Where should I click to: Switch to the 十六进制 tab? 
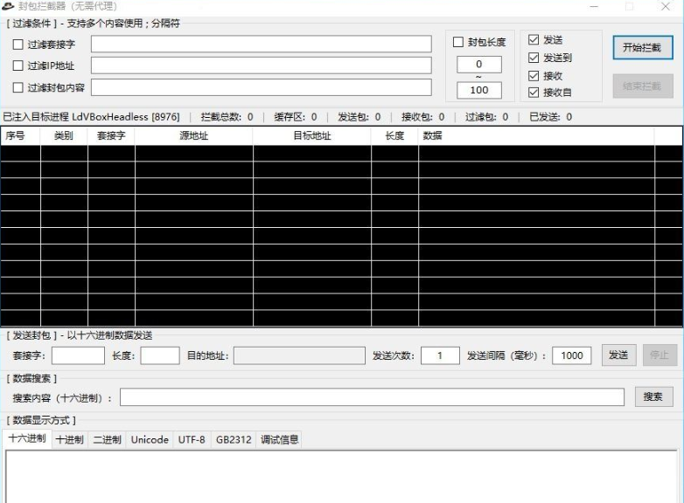click(27, 438)
